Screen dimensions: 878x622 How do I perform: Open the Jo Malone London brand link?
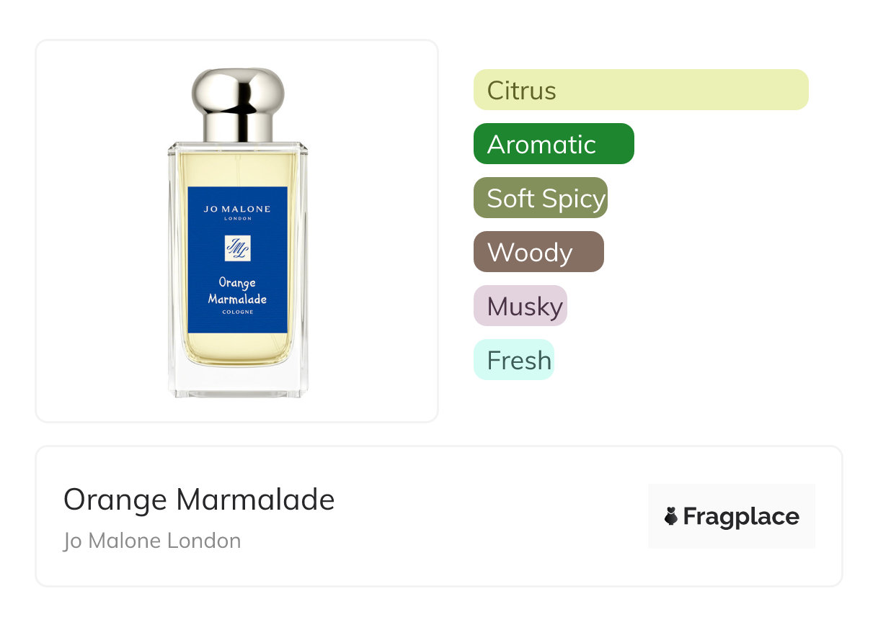152,541
